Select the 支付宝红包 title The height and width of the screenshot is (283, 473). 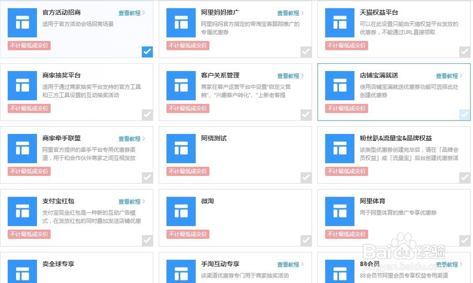58,201
